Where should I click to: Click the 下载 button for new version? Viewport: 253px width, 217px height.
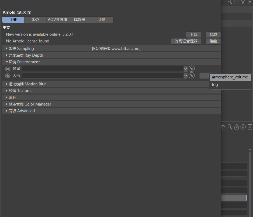click(x=193, y=34)
